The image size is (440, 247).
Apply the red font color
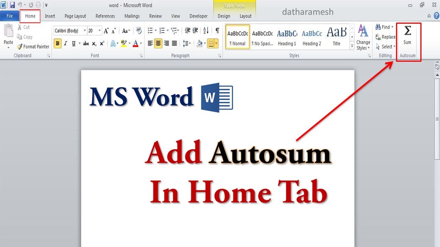[x=136, y=44]
